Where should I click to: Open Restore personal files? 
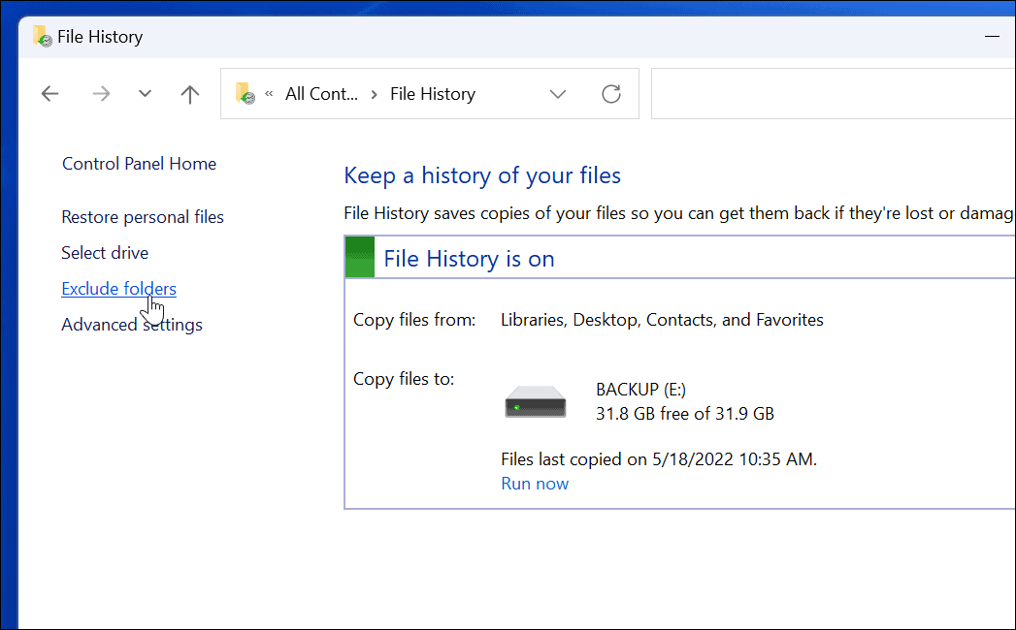[x=142, y=216]
